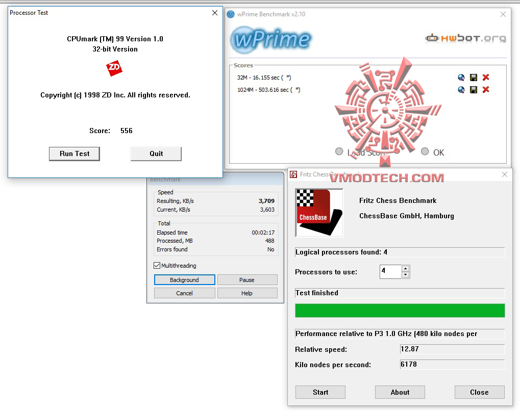Cancel the benchmark

point(184,293)
